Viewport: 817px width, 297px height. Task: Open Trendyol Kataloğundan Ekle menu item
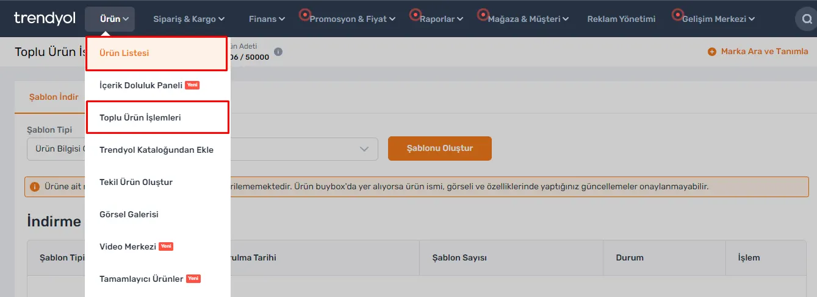pyautogui.click(x=157, y=150)
